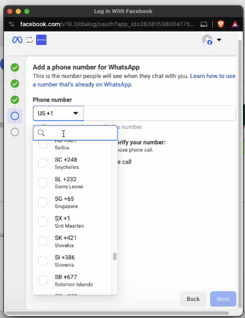Image resolution: width=245 pixels, height=318 pixels.
Task: Click the current step blue circle
Action: pos(15,116)
